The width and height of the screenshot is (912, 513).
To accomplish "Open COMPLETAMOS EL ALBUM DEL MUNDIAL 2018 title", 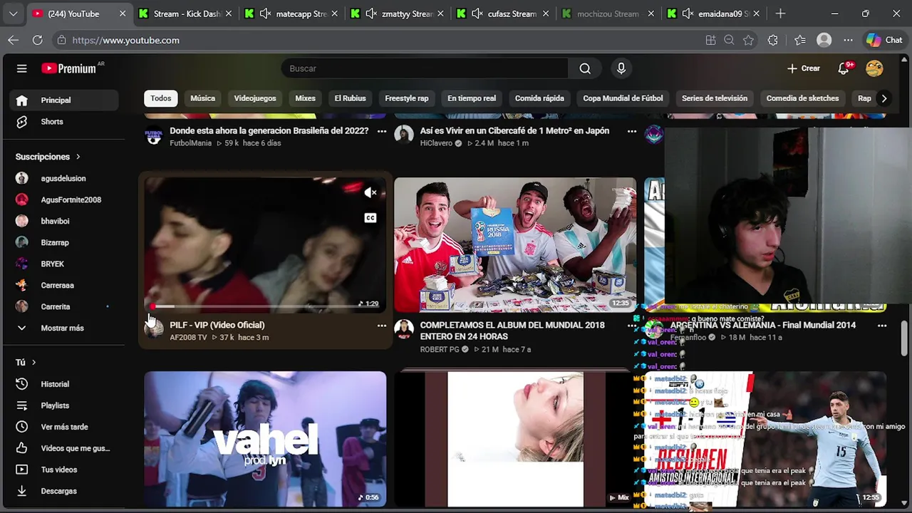I will [512, 331].
